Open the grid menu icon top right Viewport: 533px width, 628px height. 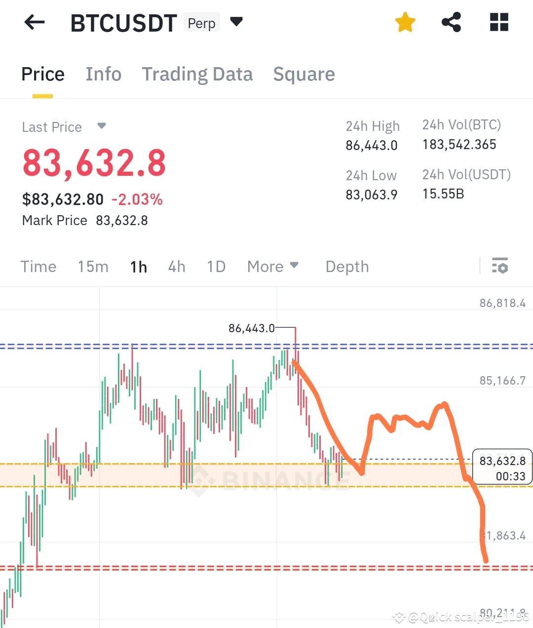click(x=498, y=22)
